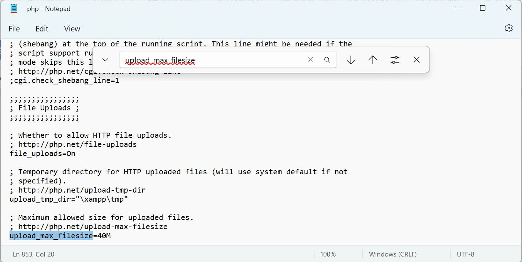Click the Windows (CRLF) line ending indicator
522x262 pixels.
pyautogui.click(x=392, y=254)
